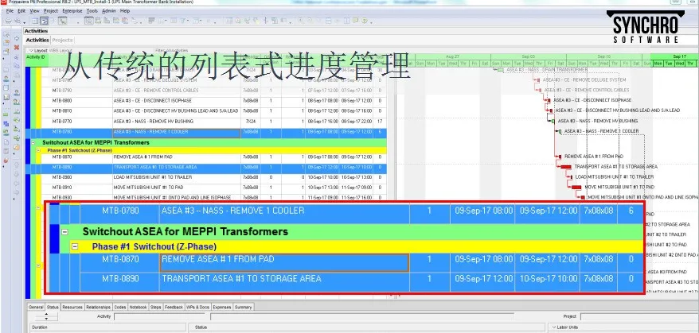Screen dimensions: 699x333
Task: Click the Print icon in the toolbar
Action: coord(8,21)
